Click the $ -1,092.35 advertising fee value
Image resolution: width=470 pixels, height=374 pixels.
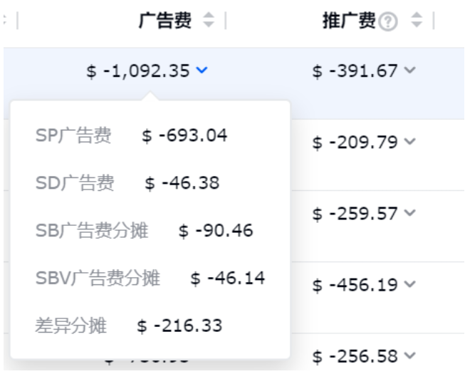(138, 71)
